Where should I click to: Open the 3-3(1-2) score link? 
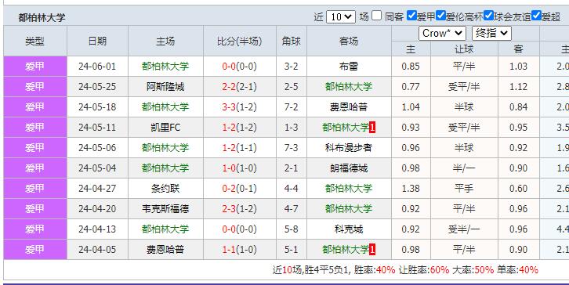point(240,107)
